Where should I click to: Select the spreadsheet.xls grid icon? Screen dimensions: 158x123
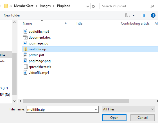[25, 67]
